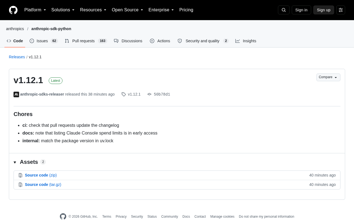Click the GitHub logo in header

click(13, 10)
